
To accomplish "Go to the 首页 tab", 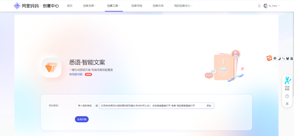I will click(x=69, y=6).
